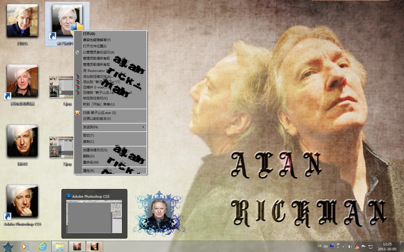Launch Internet Explorer from the taskbar
Screen dimensions: 404x252
[x=42, y=246]
